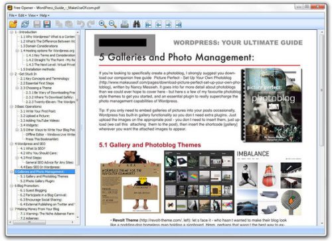Select '3.1 Write Your First Post' bookmark
The image size is (332, 241).
pos(38,111)
